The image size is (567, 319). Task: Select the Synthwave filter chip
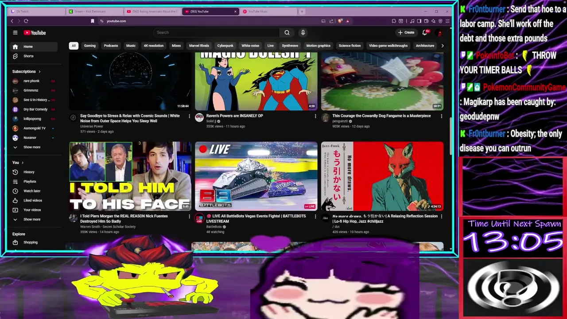point(290,46)
